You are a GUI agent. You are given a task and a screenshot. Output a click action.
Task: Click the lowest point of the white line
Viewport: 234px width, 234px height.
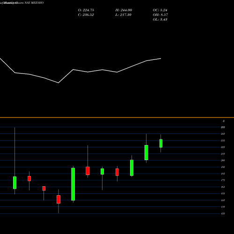pos(58,83)
